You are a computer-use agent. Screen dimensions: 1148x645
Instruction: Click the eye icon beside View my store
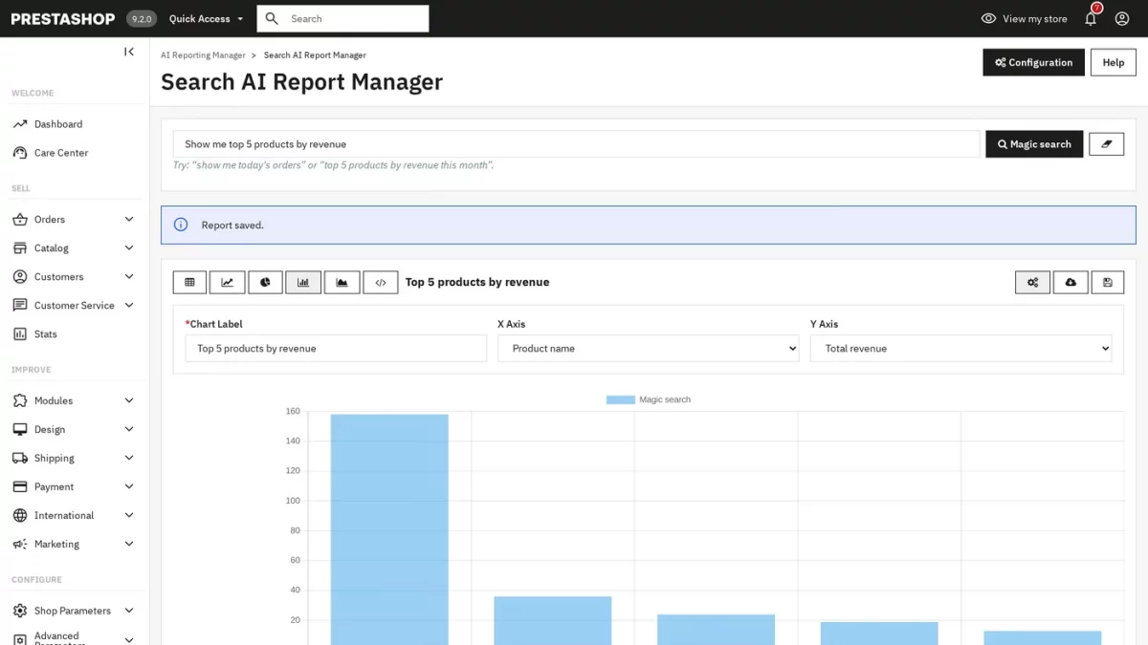988,18
